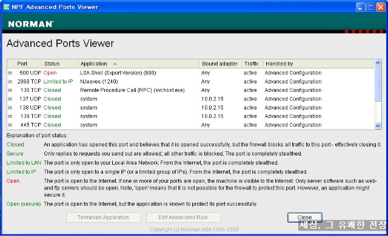Screen dimensions: 388x236
Task: Close the window with the red X
Action: coord(381,7)
